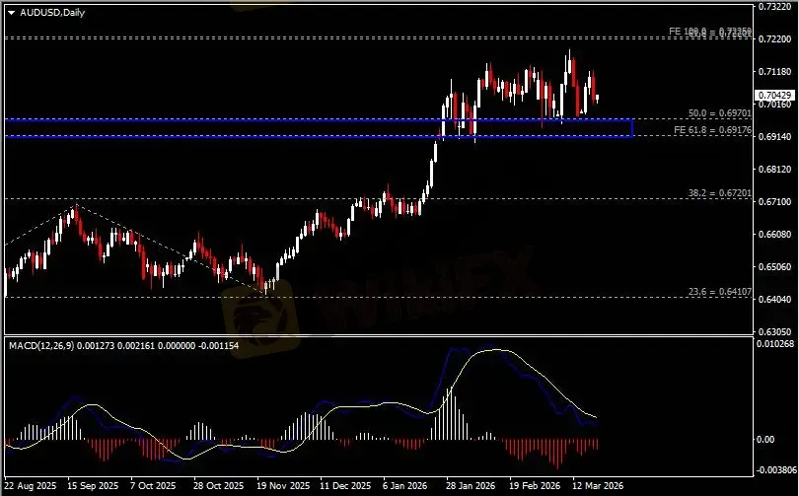Click the Fibonacci label 23.6 = 0.64107
Screen dimensions: 799x496
tap(719, 292)
